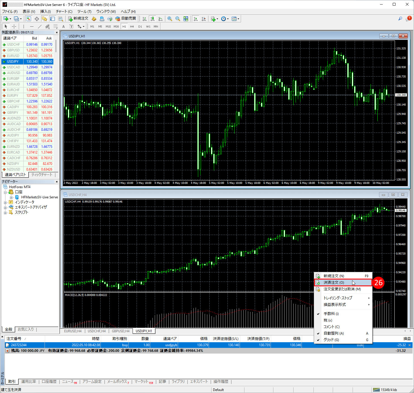The width and height of the screenshot is (414, 393).
Task: Expand the スクリプト tree node
Action: click(x=5, y=213)
